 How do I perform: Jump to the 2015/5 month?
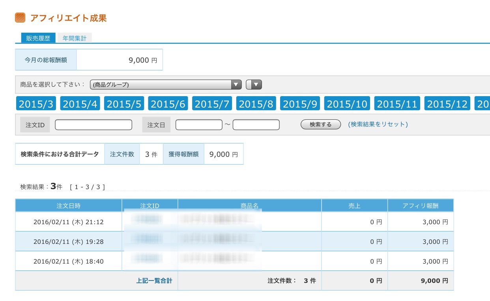click(124, 104)
